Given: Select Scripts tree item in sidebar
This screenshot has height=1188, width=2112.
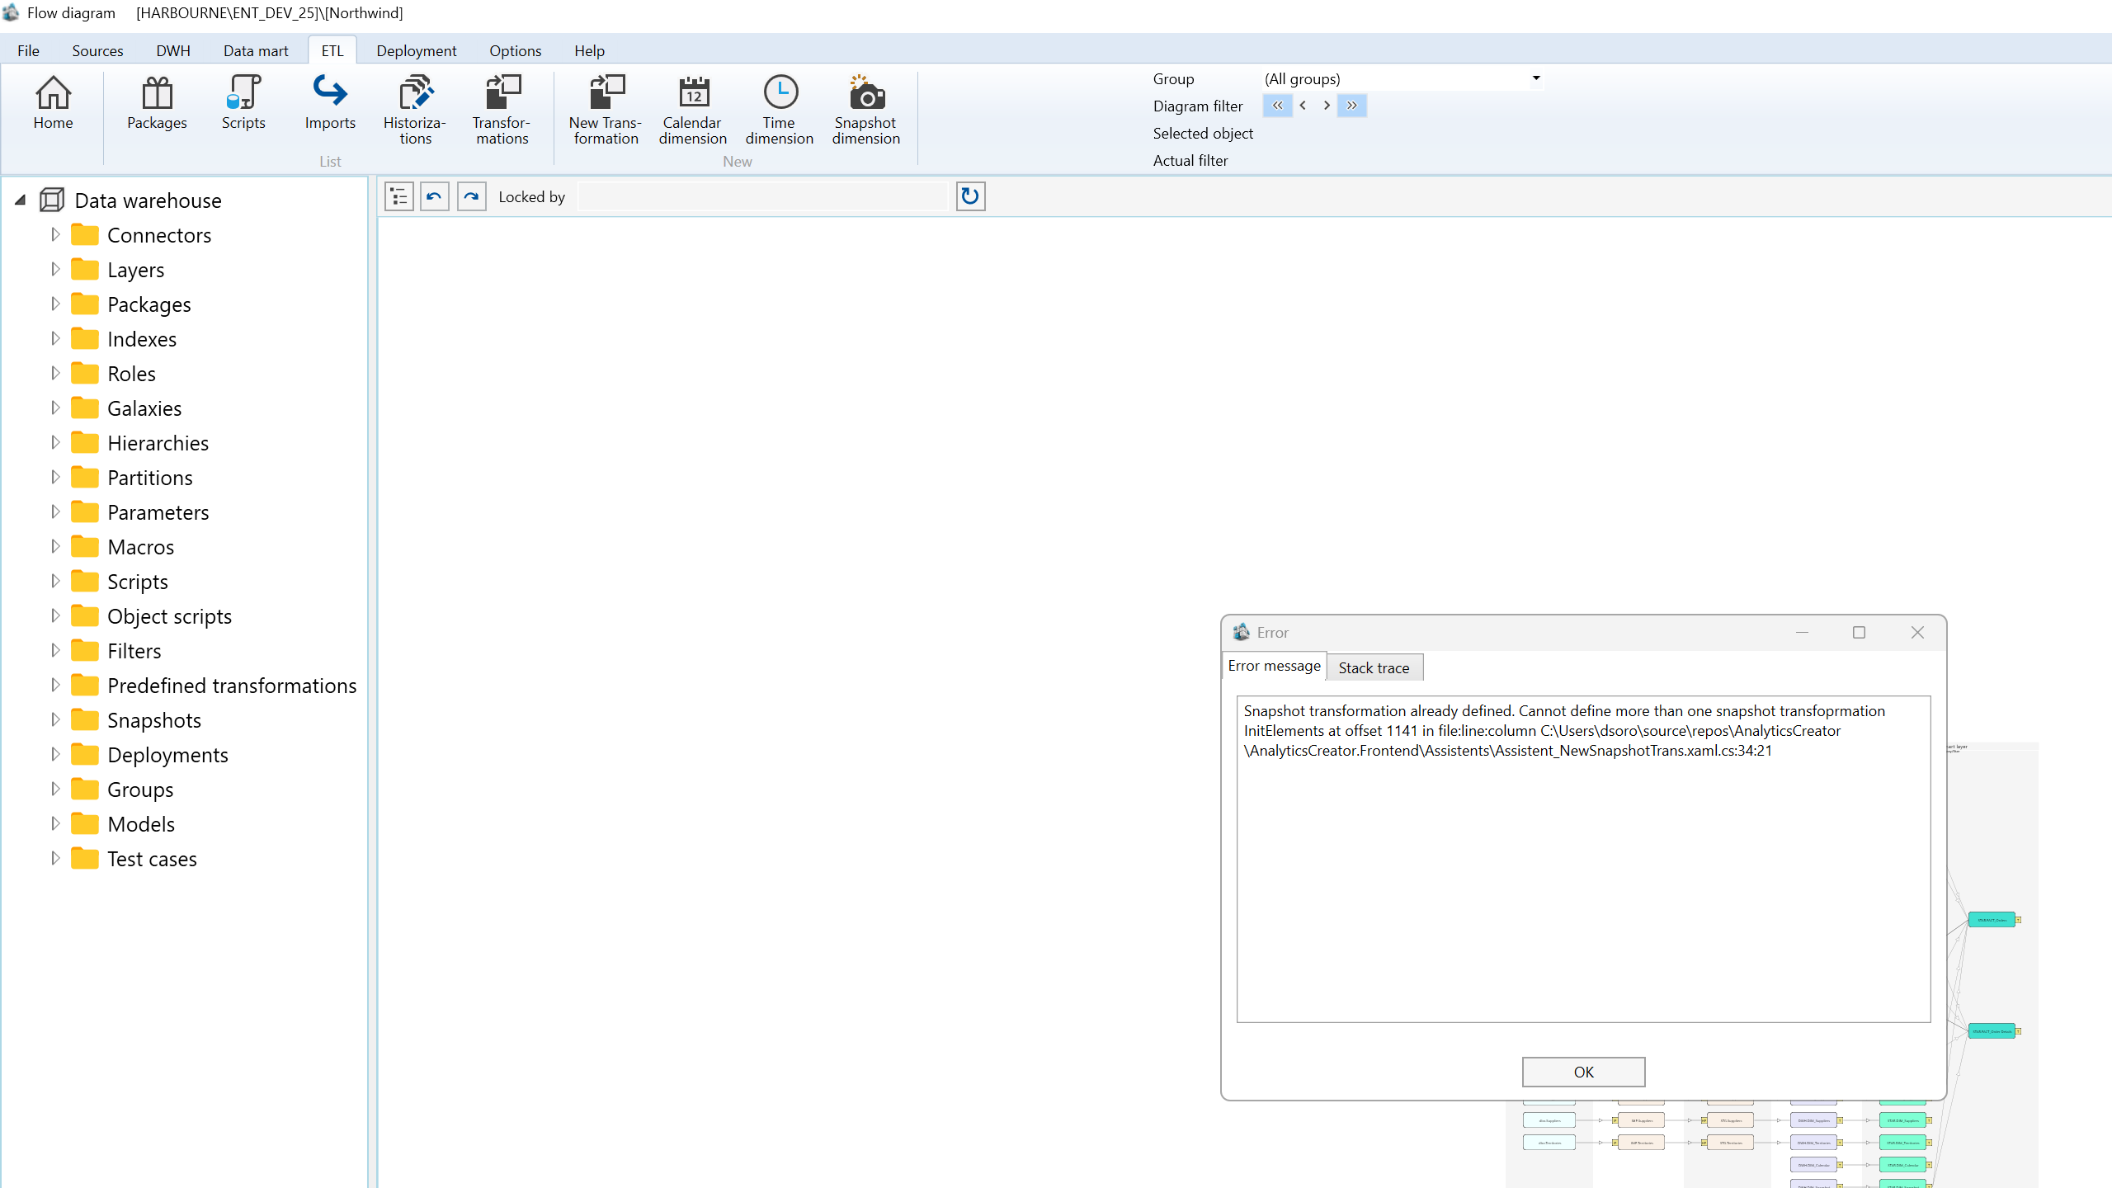Looking at the screenshot, I should tap(137, 582).
